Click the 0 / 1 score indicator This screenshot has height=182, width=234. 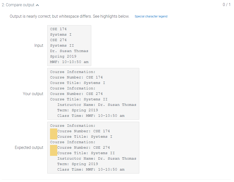tap(226, 4)
